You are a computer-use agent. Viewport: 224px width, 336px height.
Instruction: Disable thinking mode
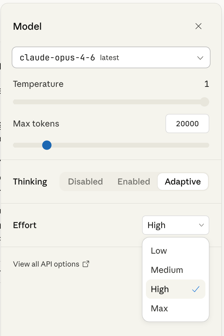[85, 182]
